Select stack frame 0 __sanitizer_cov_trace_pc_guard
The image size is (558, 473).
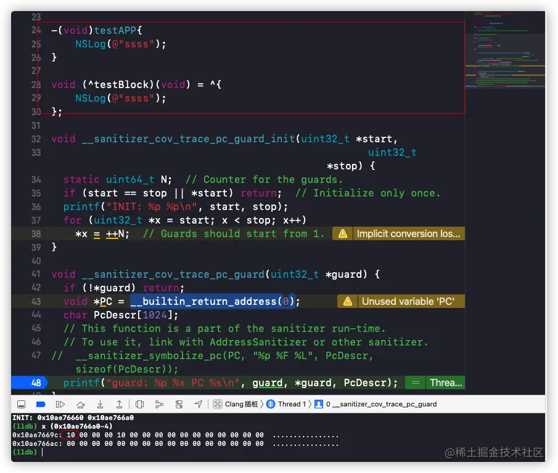click(376, 405)
